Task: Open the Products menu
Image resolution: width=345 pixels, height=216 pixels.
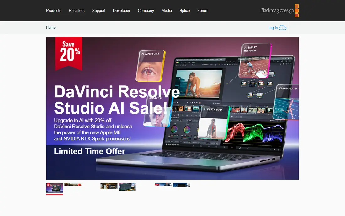Action: [53, 11]
